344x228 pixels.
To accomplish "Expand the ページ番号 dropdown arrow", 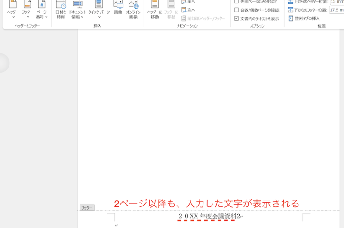I will [x=46, y=17].
